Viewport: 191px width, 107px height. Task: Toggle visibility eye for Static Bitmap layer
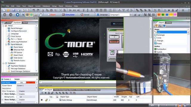click(42, 100)
